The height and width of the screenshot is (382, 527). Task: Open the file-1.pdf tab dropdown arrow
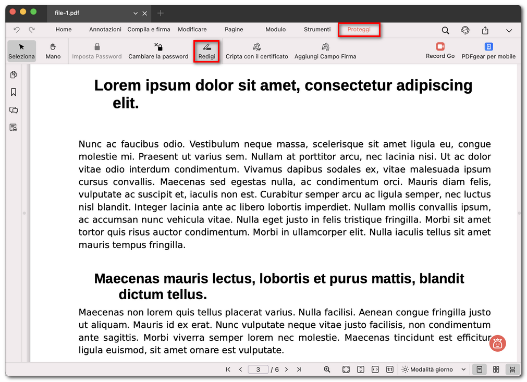point(134,13)
